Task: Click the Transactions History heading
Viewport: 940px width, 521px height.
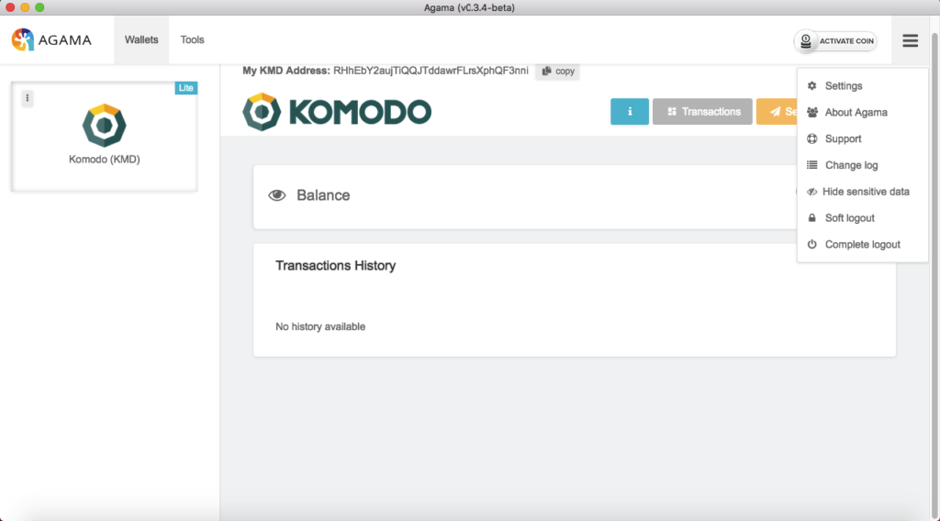Action: click(335, 265)
